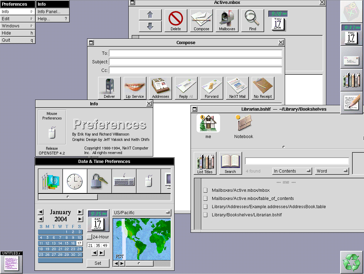Click the Mouse Preferences button in Info panel
The height and width of the screenshot is (274, 364).
(52, 127)
